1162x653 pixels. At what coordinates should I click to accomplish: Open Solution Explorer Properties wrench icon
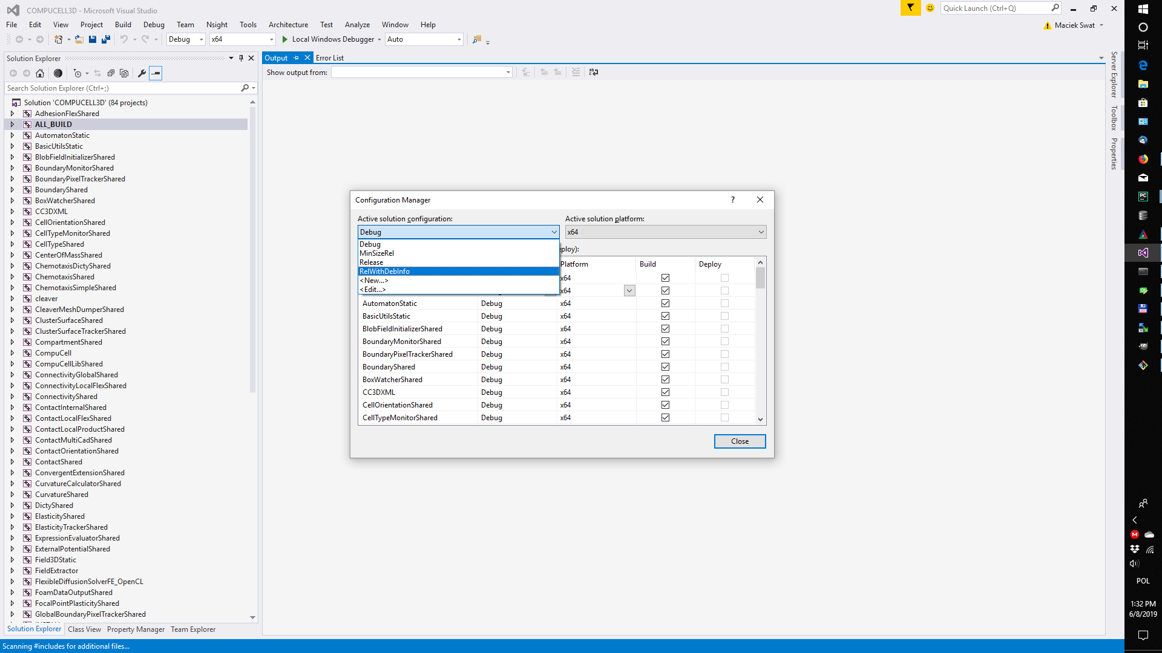pos(142,73)
